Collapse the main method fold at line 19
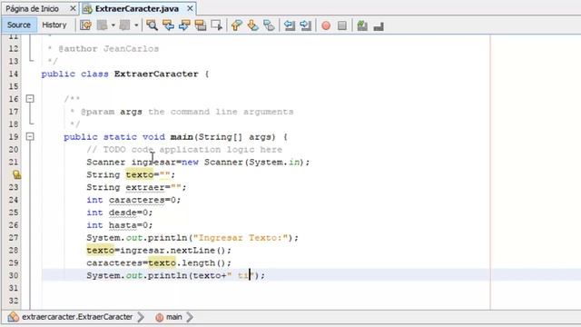Screen dimensions: 581x327 (30, 137)
